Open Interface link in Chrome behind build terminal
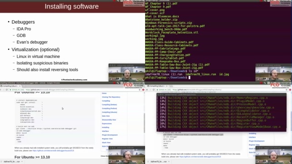Viewport: 292px width, 164px height. (252, 137)
